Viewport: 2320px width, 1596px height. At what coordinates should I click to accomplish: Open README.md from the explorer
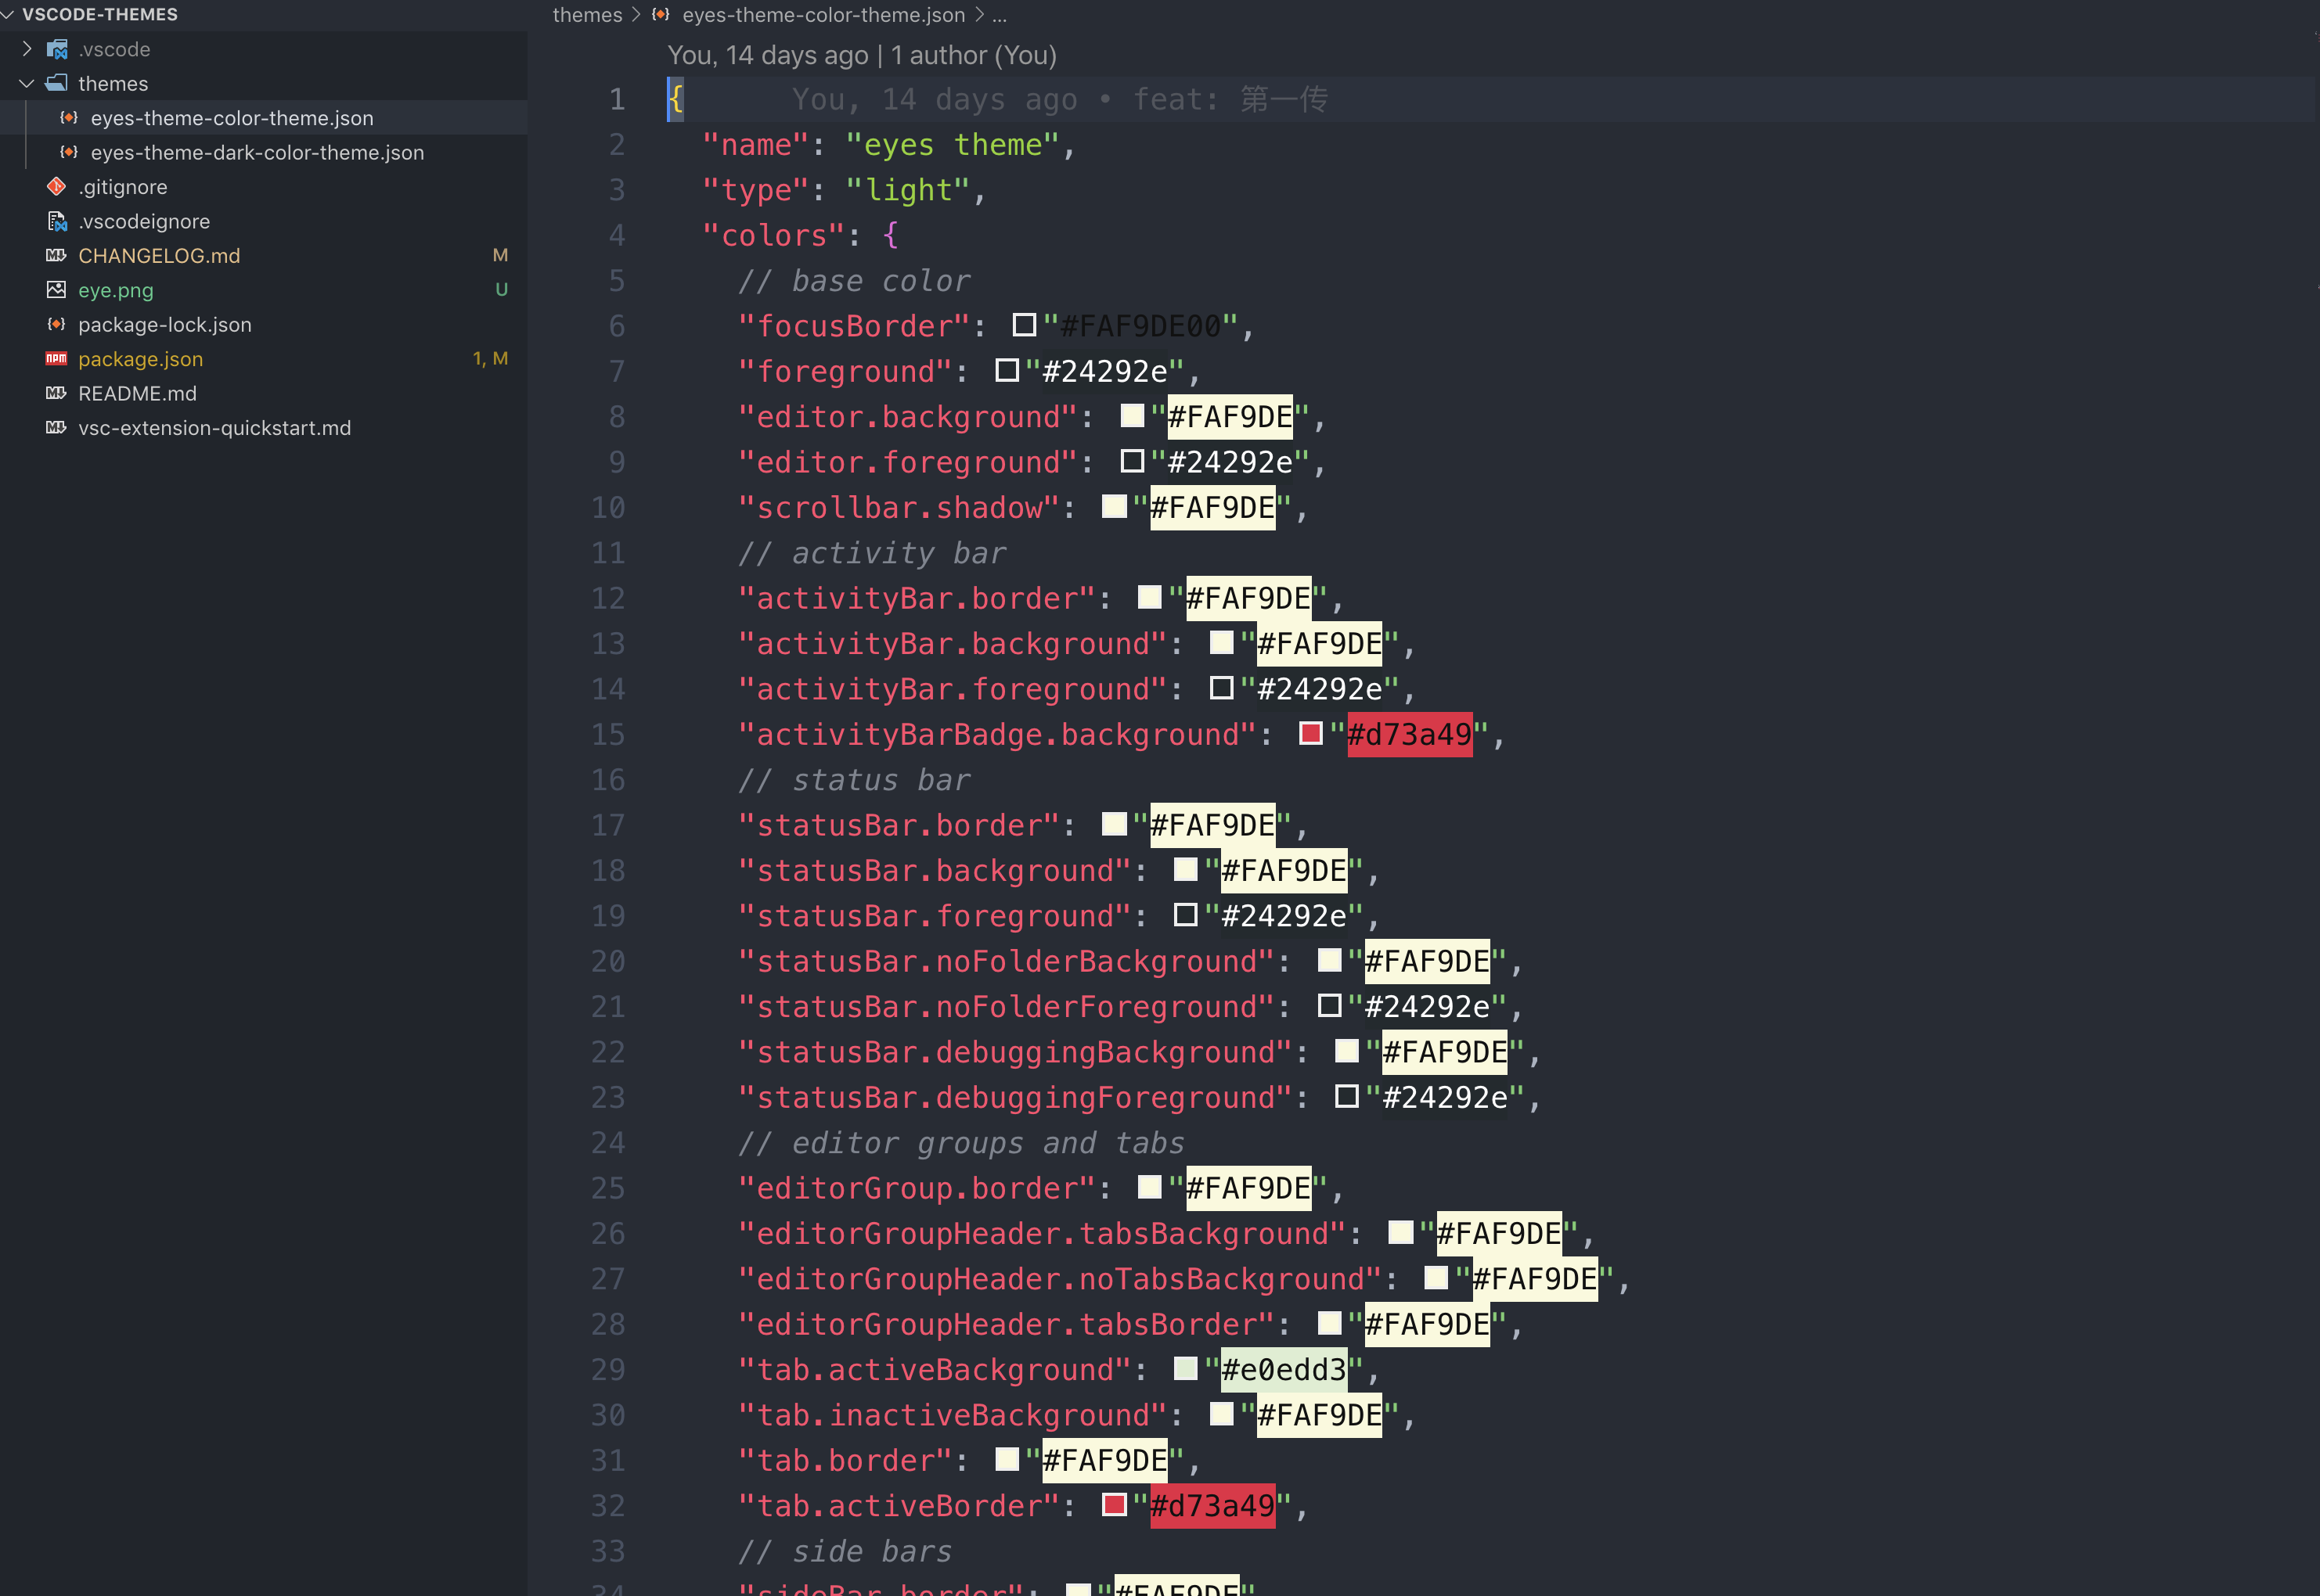(x=137, y=394)
